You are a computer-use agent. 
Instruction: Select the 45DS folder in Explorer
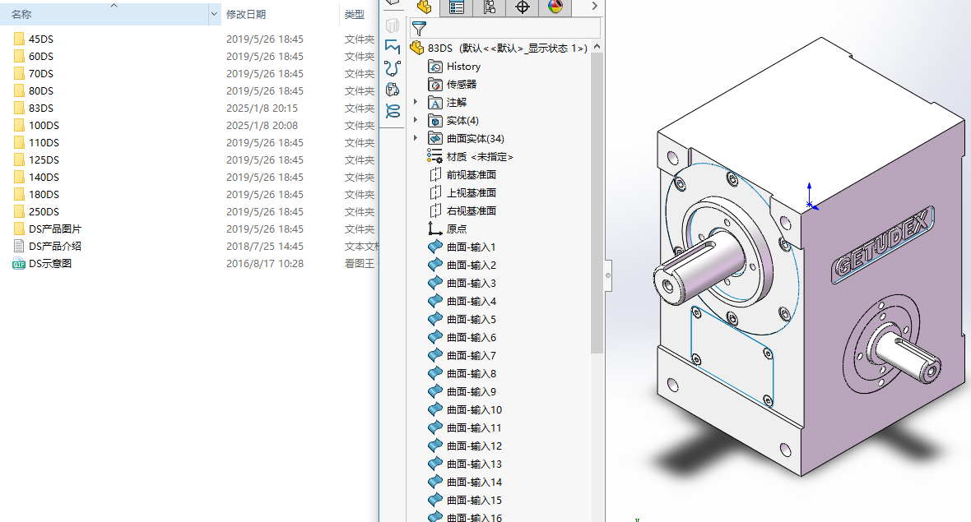pyautogui.click(x=41, y=39)
